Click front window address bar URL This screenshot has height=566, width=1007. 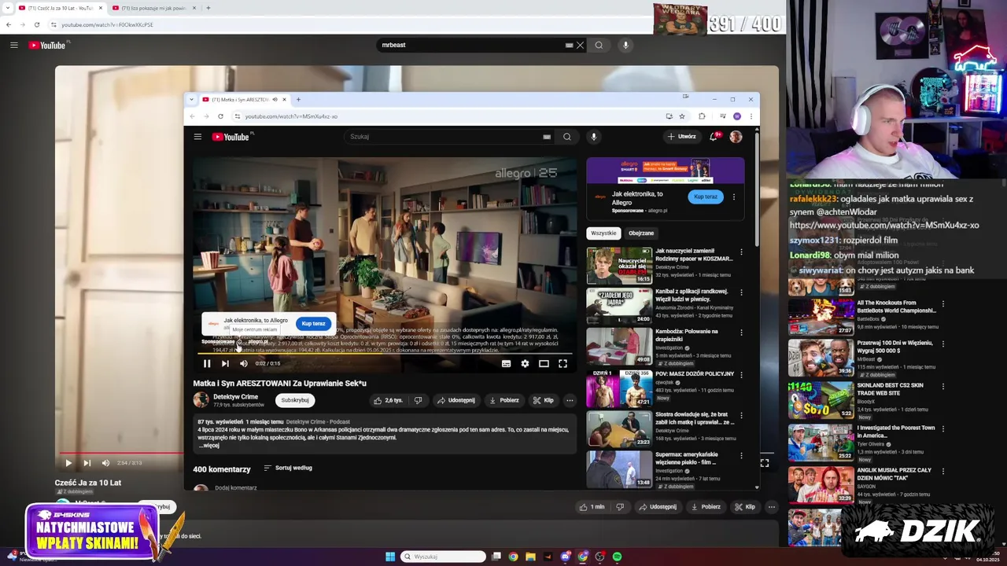click(291, 116)
